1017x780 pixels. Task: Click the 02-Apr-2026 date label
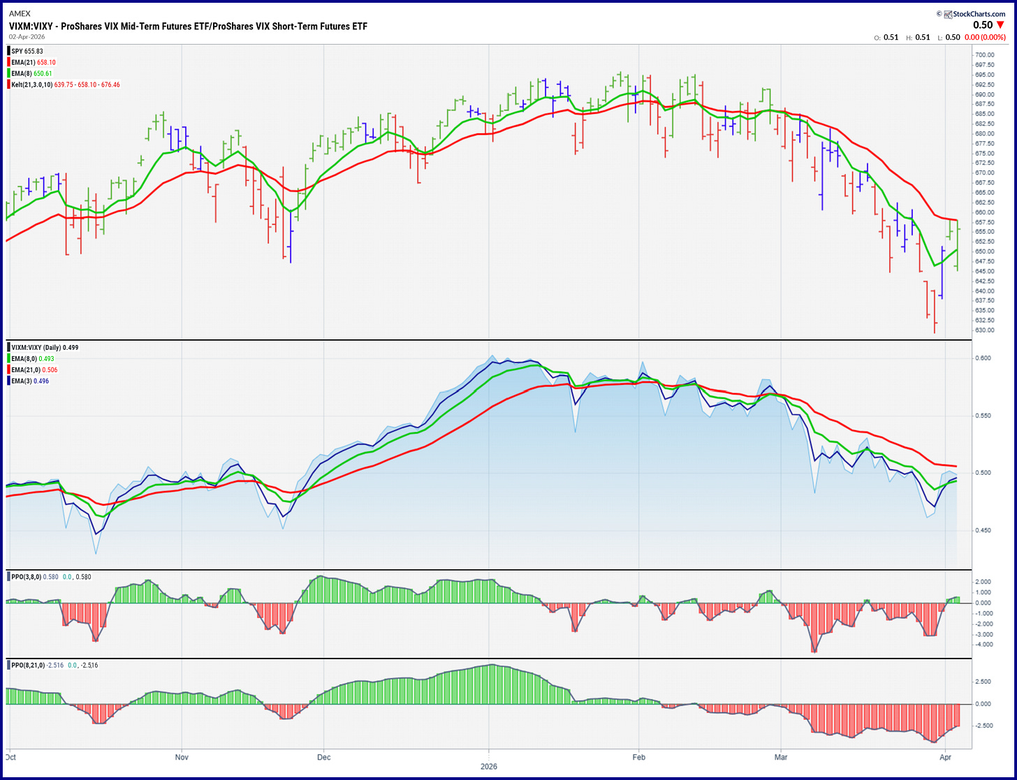point(27,36)
